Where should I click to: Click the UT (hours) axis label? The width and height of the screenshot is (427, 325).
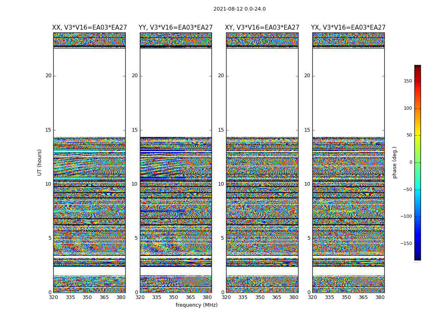[x=39, y=162]
